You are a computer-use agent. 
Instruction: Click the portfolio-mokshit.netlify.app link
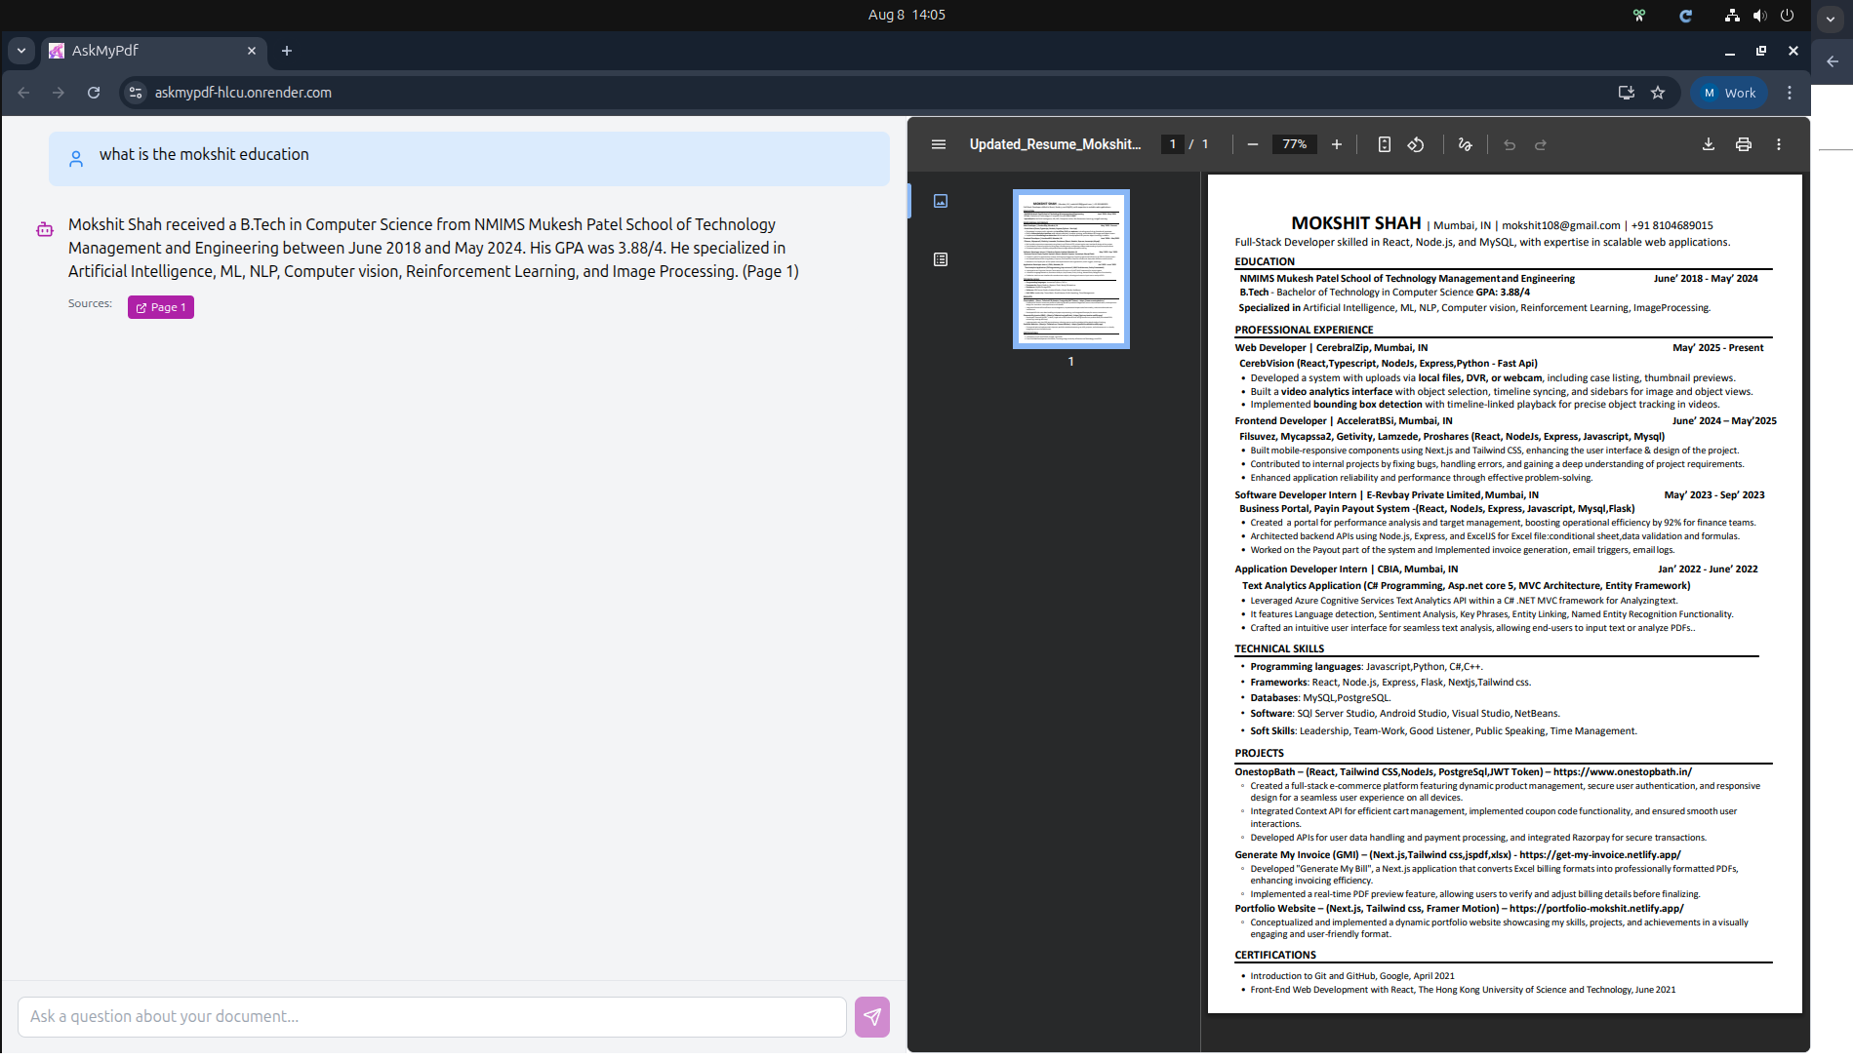pyautogui.click(x=1596, y=908)
